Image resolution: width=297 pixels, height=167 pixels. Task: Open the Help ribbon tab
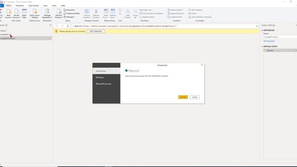[63, 6]
